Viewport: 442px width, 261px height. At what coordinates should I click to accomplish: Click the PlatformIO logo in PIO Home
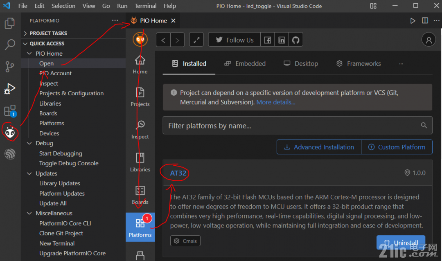[140, 39]
